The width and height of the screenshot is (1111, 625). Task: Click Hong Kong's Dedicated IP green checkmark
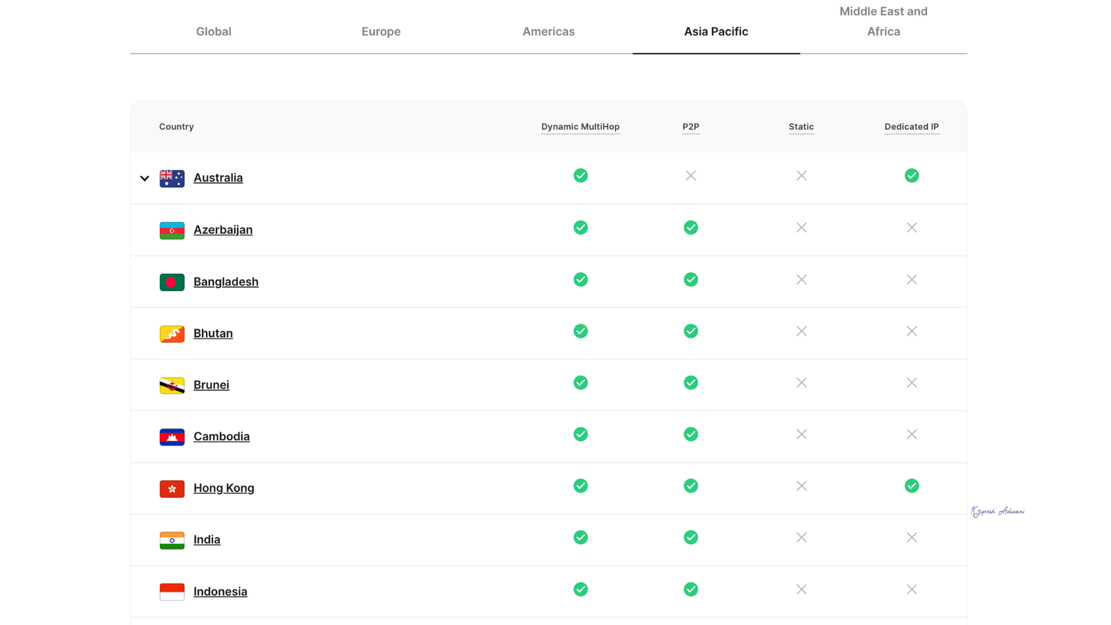[x=911, y=486]
